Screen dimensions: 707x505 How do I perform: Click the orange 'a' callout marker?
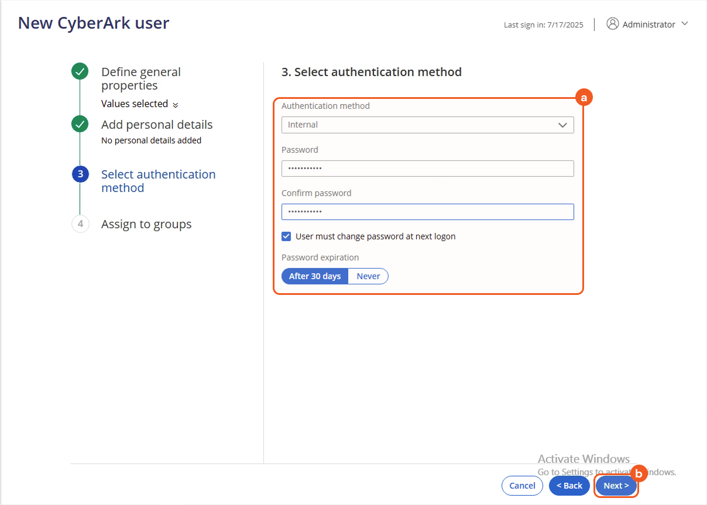tap(584, 97)
